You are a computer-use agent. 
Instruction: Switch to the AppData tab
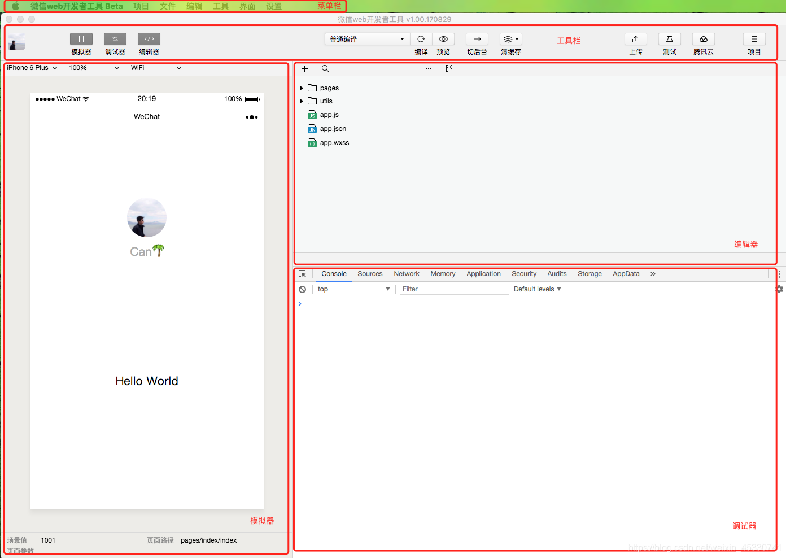[x=626, y=274]
